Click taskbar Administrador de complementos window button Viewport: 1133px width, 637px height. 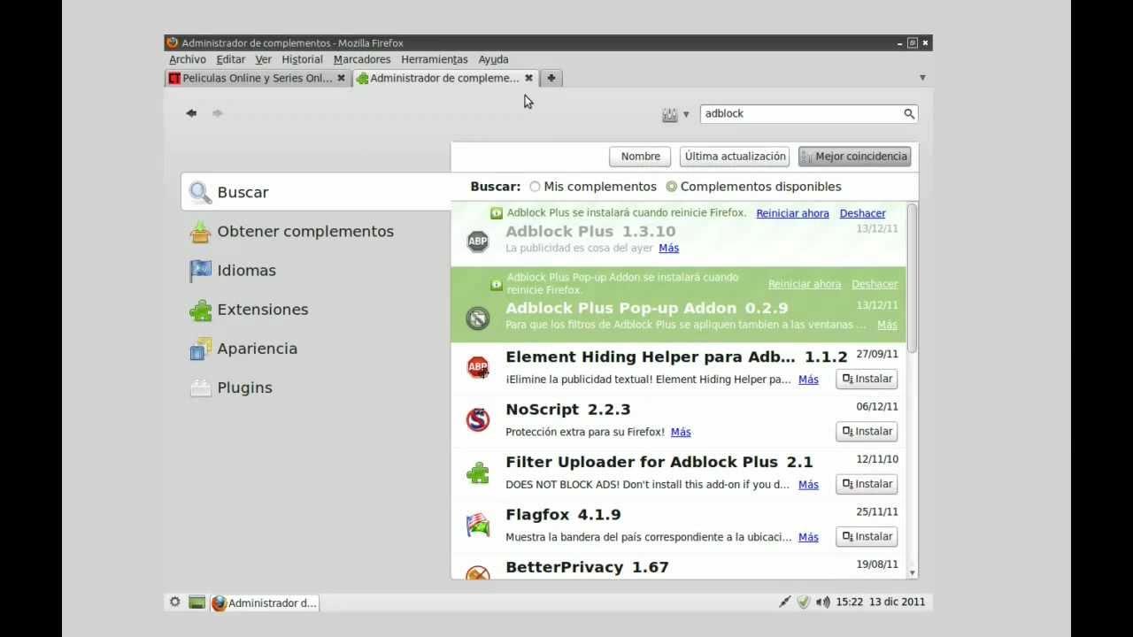click(x=264, y=602)
